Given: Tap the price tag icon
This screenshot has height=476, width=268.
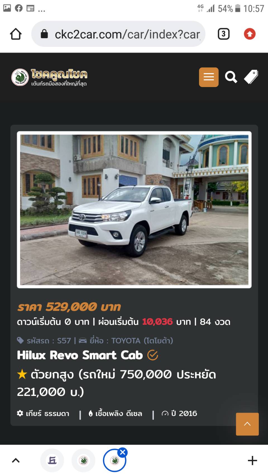Looking at the screenshot, I should (251, 77).
